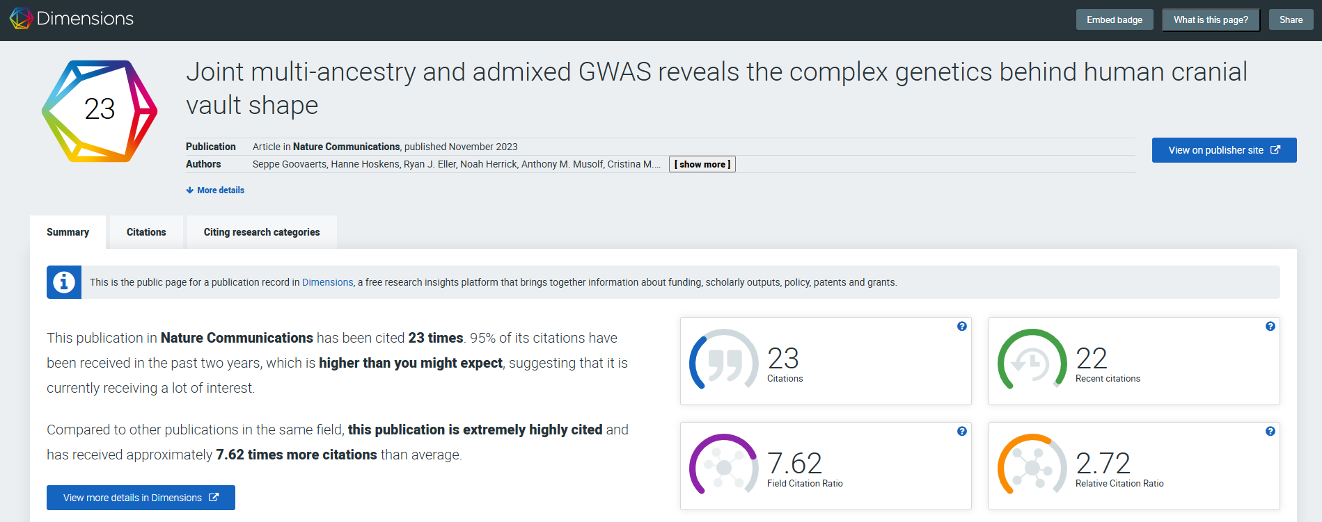Click the Share button
1322x522 pixels.
point(1291,19)
